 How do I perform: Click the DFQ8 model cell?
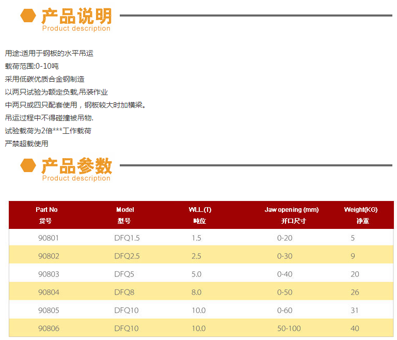pos(124,292)
